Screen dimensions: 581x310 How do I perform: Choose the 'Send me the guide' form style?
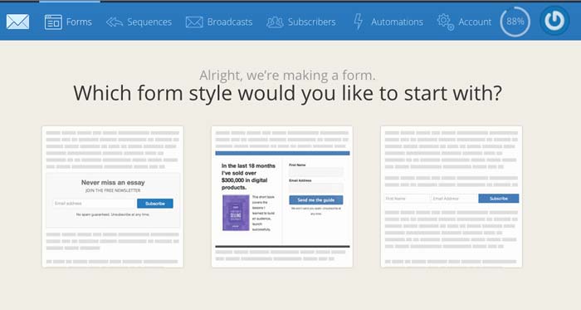click(282, 196)
